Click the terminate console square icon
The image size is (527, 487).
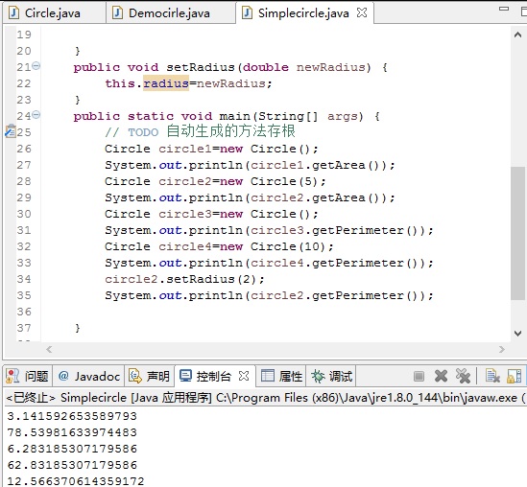pos(419,376)
